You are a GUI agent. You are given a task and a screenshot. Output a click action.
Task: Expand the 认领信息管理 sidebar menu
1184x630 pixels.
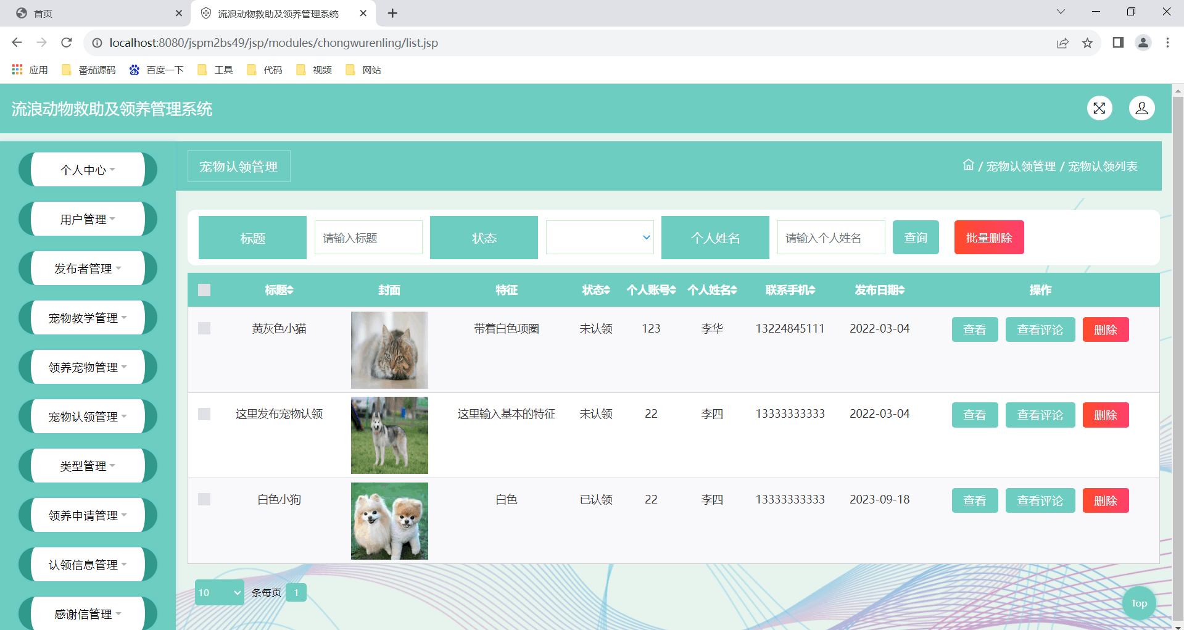pos(88,565)
